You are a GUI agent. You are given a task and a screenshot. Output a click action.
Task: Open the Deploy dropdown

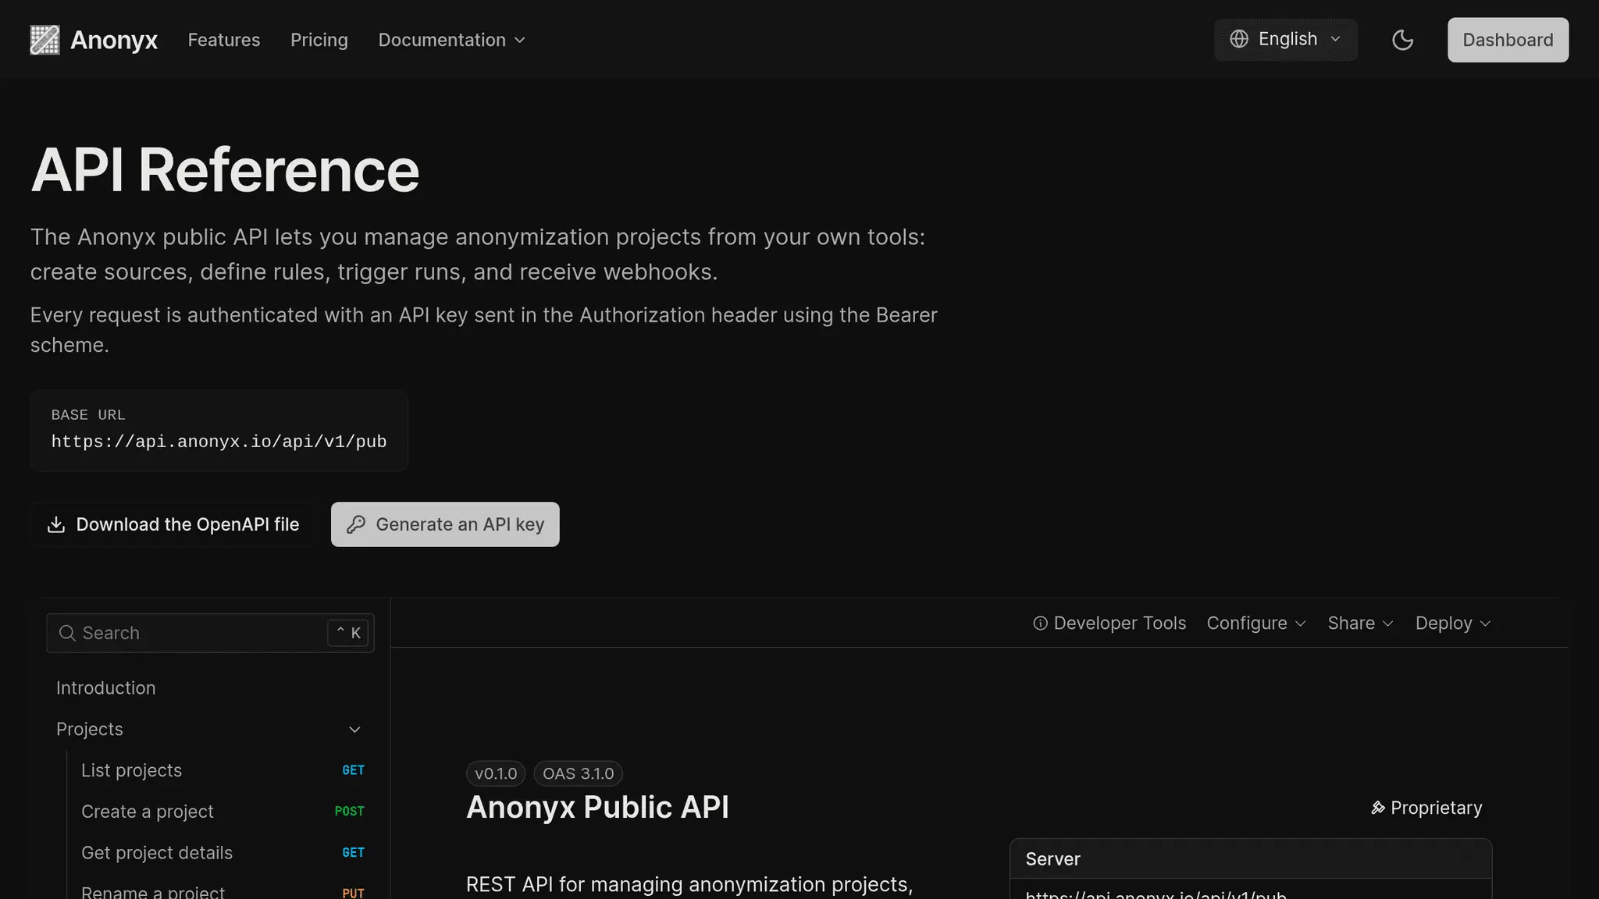coord(1453,623)
